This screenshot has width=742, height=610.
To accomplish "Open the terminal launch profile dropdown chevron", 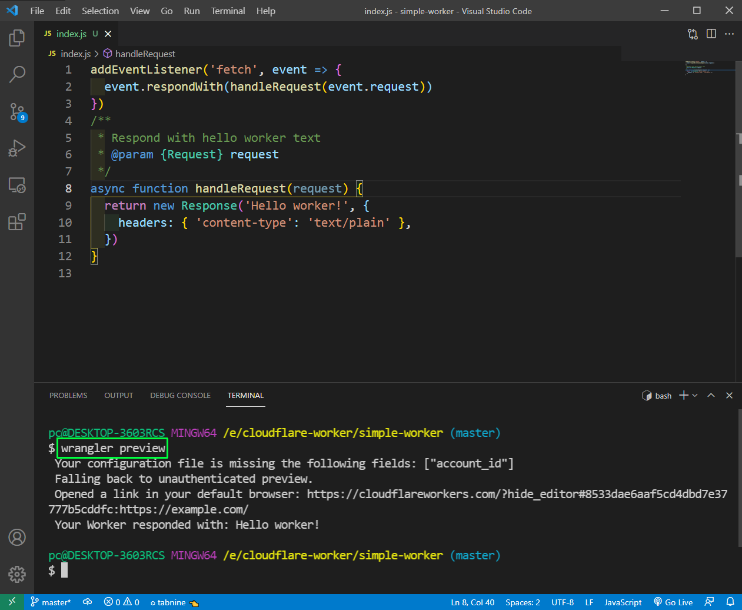I will click(695, 395).
